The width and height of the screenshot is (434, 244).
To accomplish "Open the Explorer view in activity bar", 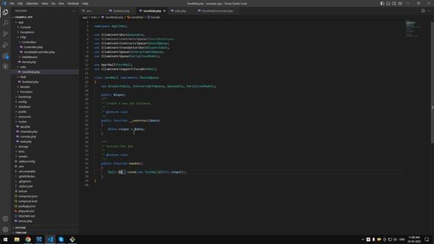I will click(5, 12).
